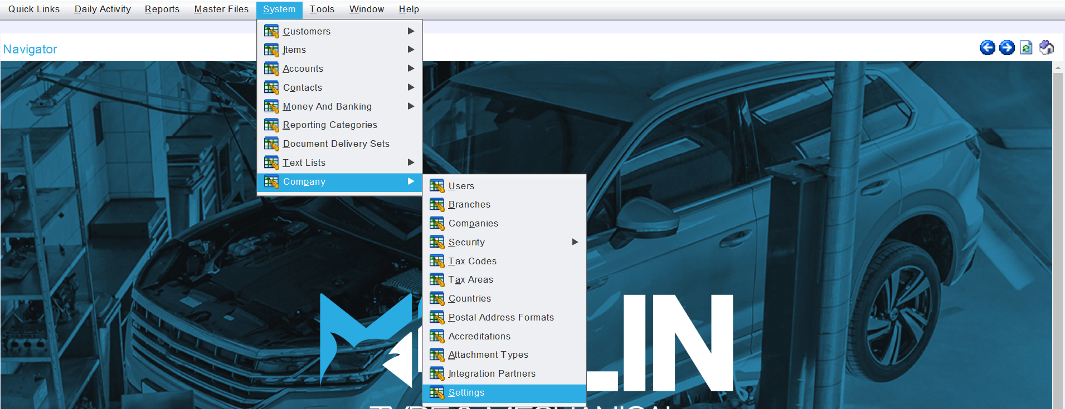Close the open System menu
Image resolution: width=1065 pixels, height=409 pixels.
click(279, 9)
